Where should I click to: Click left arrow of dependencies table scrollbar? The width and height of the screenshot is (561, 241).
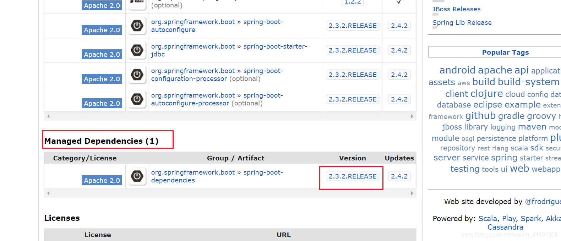coord(48,116)
